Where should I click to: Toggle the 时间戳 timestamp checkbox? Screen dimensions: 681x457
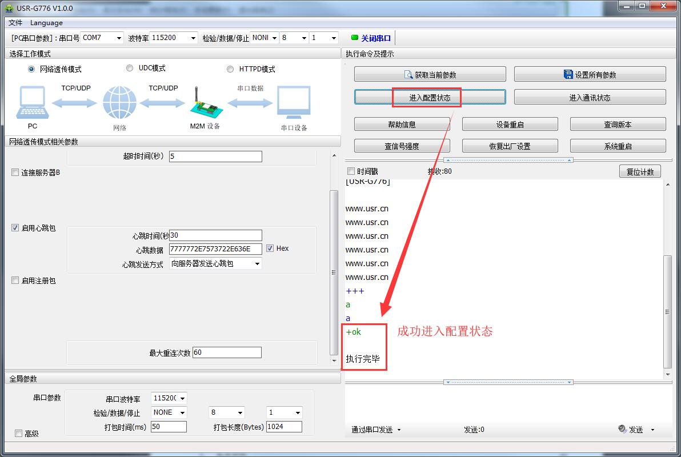(351, 171)
